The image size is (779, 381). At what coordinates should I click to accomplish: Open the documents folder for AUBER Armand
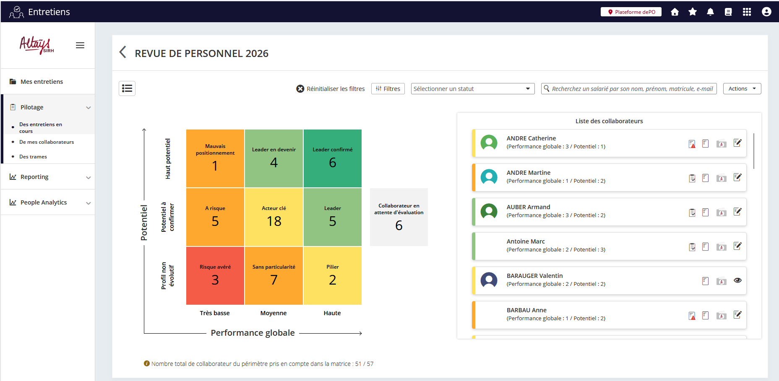coord(722,213)
